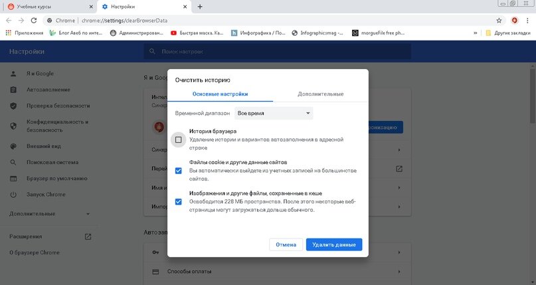The image size is (536, 285).
Task: Switch to the Основные настройки tab
Action: (220, 94)
